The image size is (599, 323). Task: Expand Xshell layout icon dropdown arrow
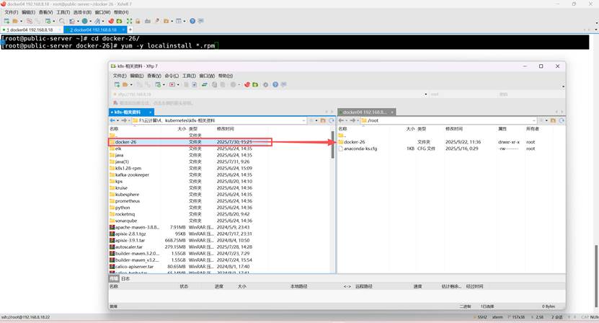(x=184, y=21)
